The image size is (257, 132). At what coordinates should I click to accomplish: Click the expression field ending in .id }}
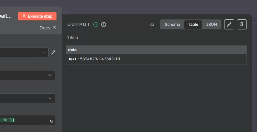coord(23,120)
